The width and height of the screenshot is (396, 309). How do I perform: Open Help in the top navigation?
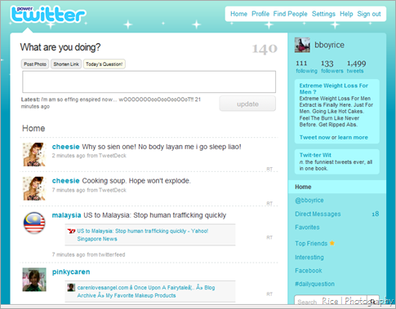point(346,14)
